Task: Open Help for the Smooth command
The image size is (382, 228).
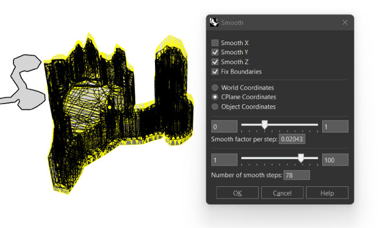Action: (327, 193)
